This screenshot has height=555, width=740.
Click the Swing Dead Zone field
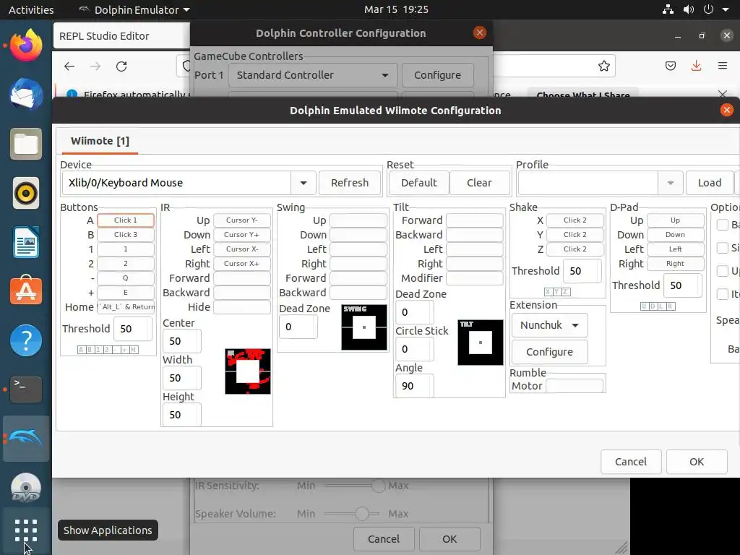click(298, 327)
